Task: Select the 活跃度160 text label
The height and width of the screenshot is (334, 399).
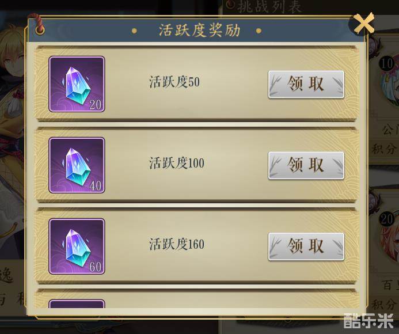Action: 177,244
